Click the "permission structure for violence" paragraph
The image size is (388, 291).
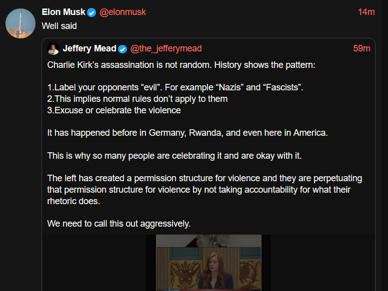point(204,190)
